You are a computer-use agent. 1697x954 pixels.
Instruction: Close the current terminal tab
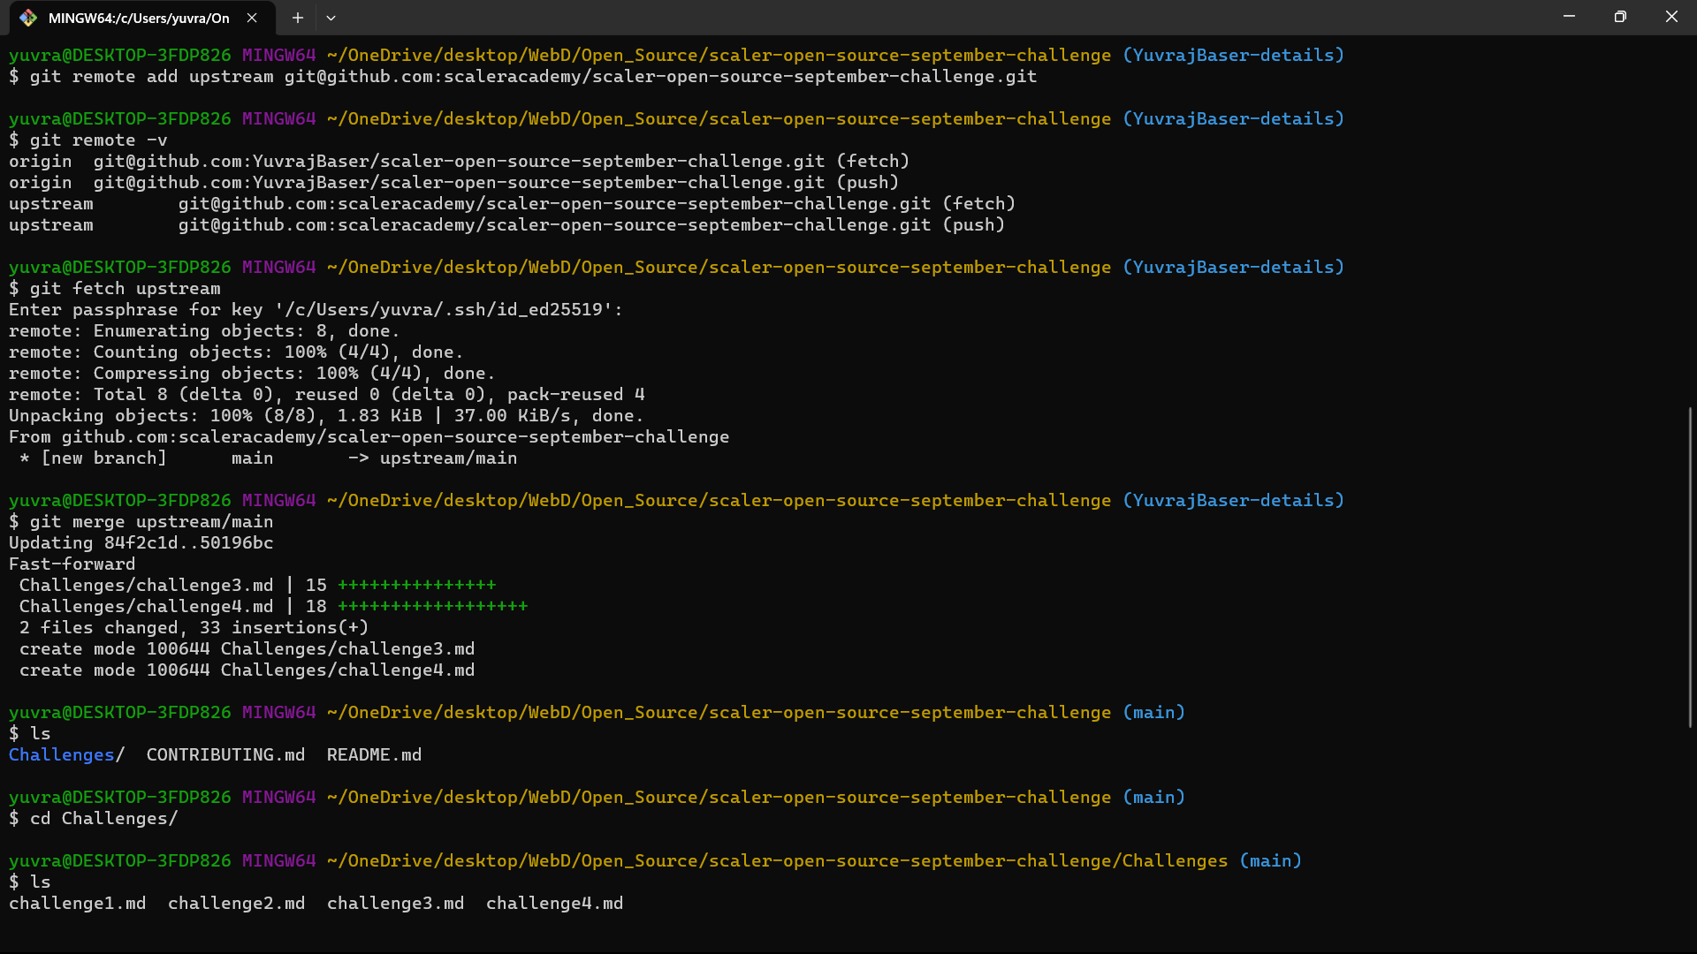[252, 17]
